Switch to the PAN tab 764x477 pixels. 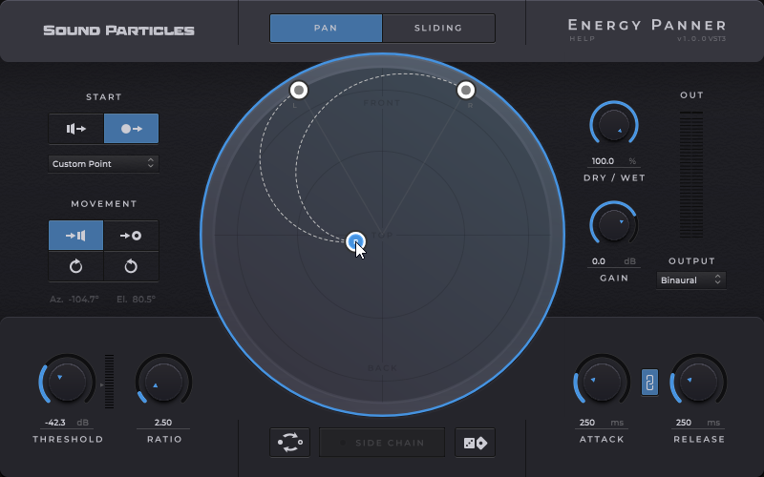click(x=326, y=29)
